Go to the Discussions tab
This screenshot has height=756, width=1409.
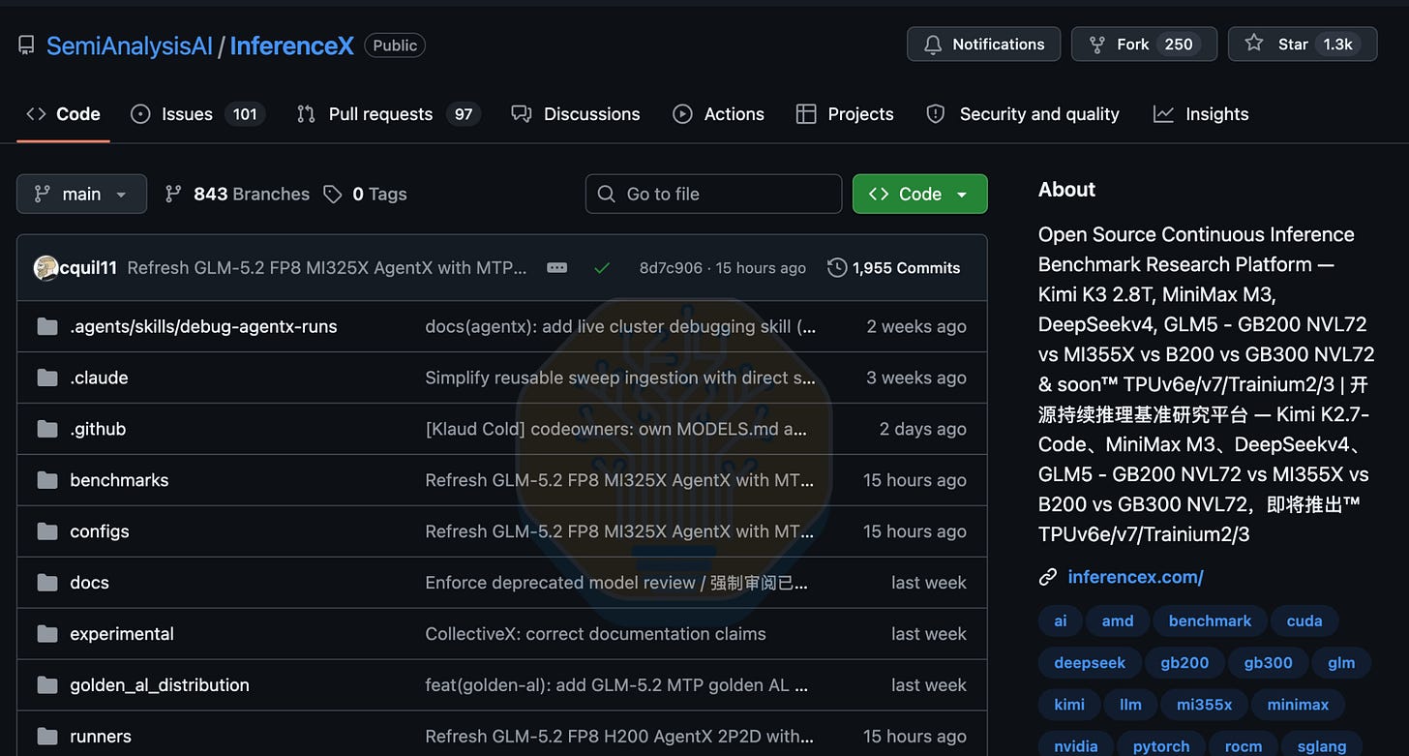pyautogui.click(x=576, y=114)
